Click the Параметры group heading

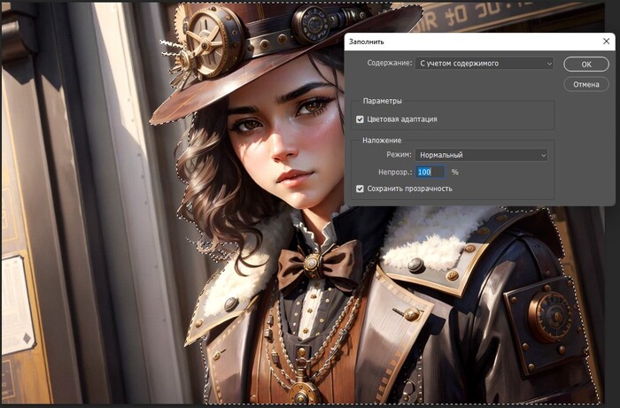click(x=382, y=101)
